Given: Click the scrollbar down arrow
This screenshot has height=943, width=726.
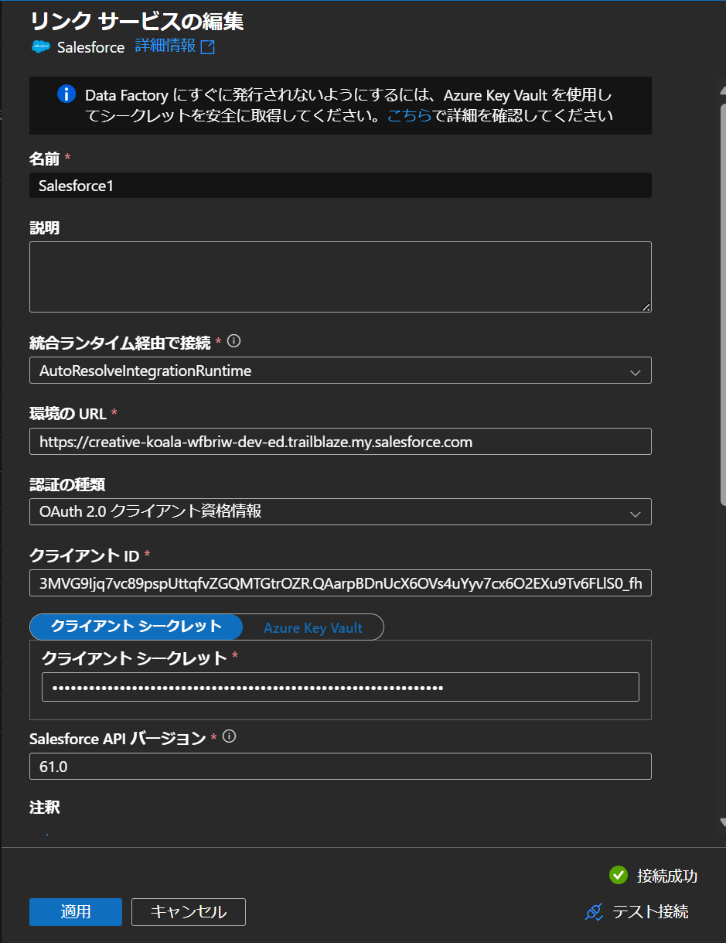Looking at the screenshot, I should 722,822.
